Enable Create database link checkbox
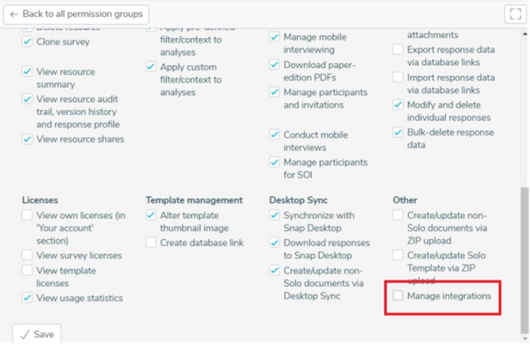The height and width of the screenshot is (344, 530). click(151, 243)
